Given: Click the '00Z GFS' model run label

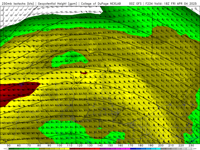Looking at the screenshot, I should (135, 4).
